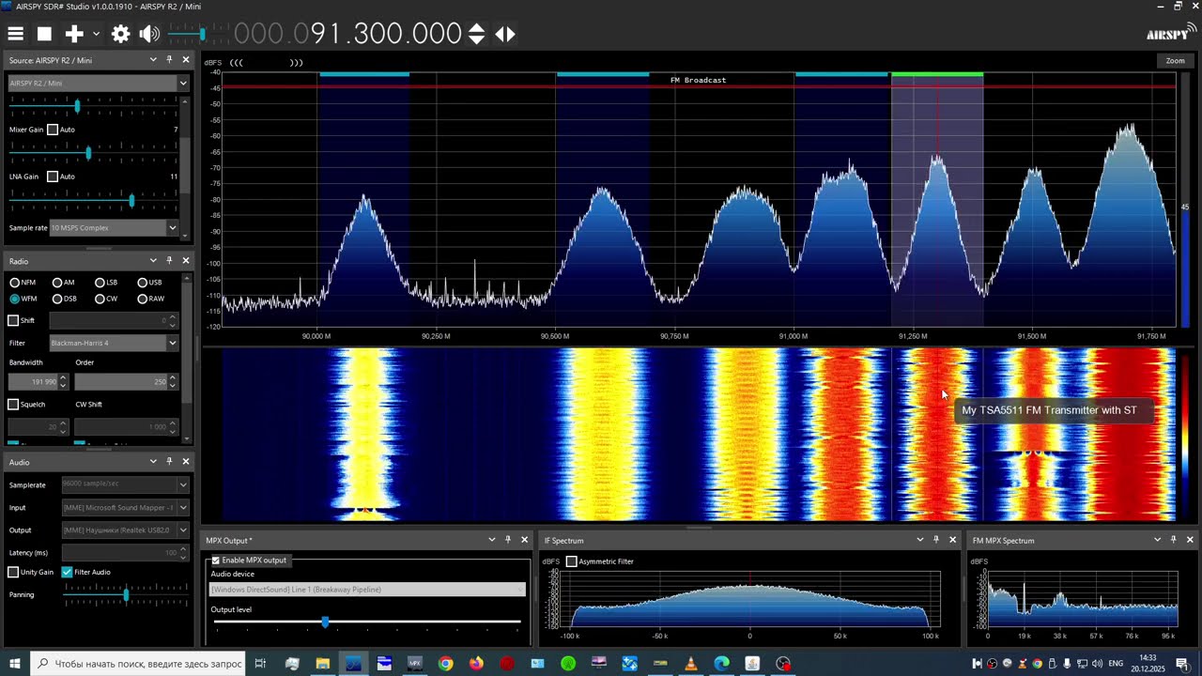Adjust the audio Panning slider
Screen dimensions: 1202x676
(125, 594)
